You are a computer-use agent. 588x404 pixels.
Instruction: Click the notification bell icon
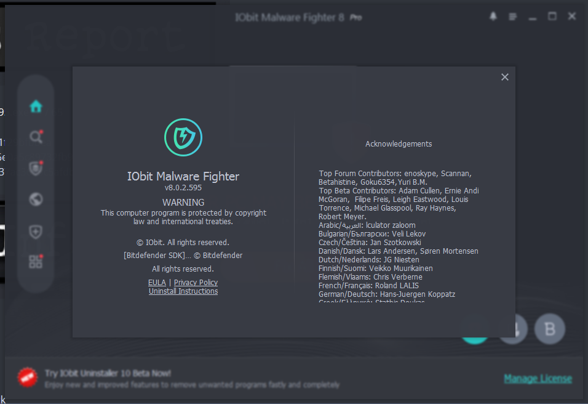[493, 17]
